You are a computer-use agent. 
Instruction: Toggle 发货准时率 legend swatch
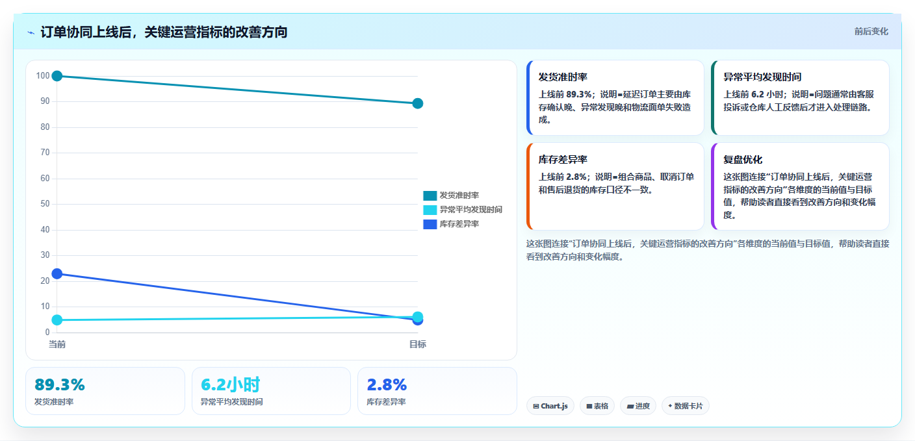pos(430,195)
